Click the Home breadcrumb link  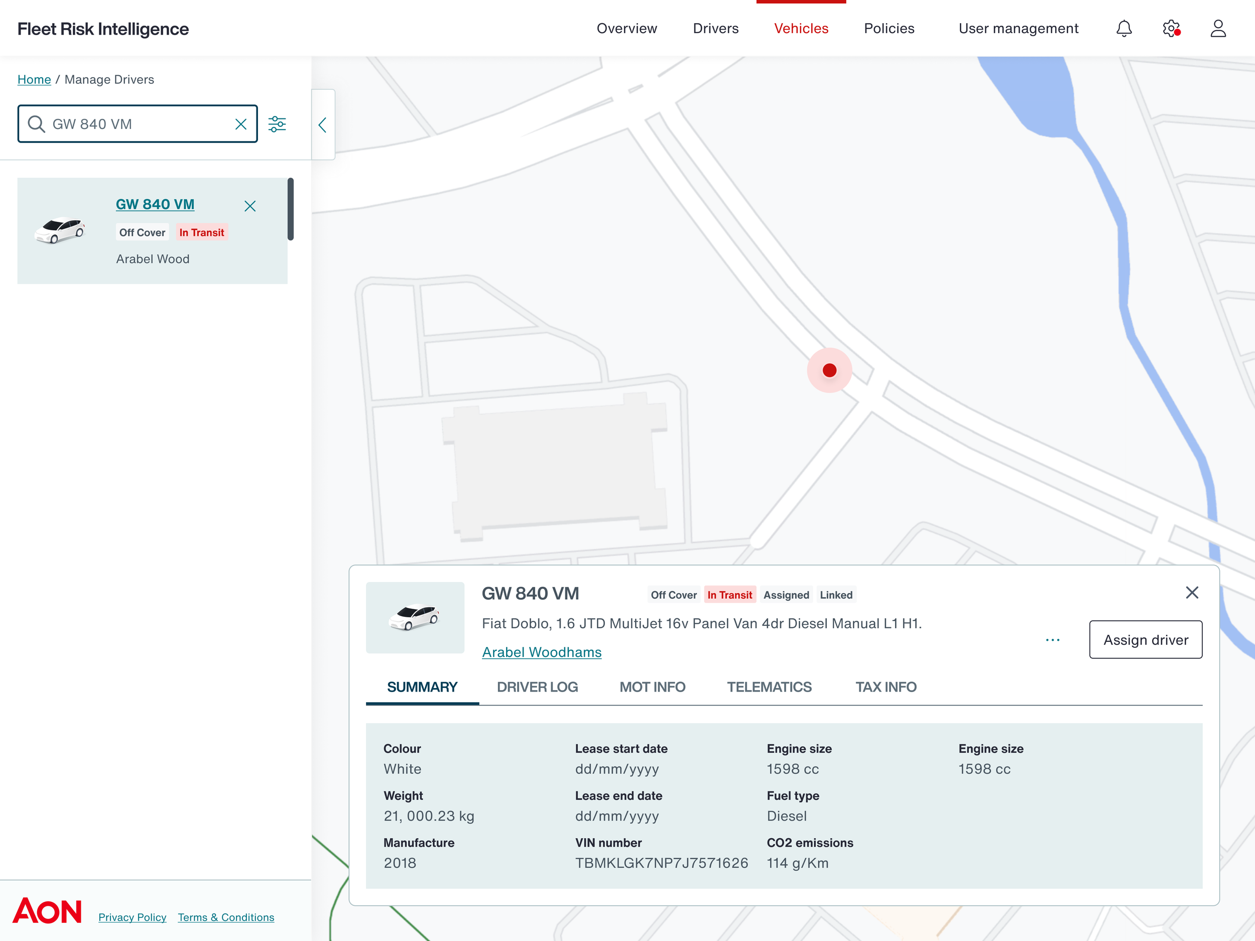coord(34,79)
